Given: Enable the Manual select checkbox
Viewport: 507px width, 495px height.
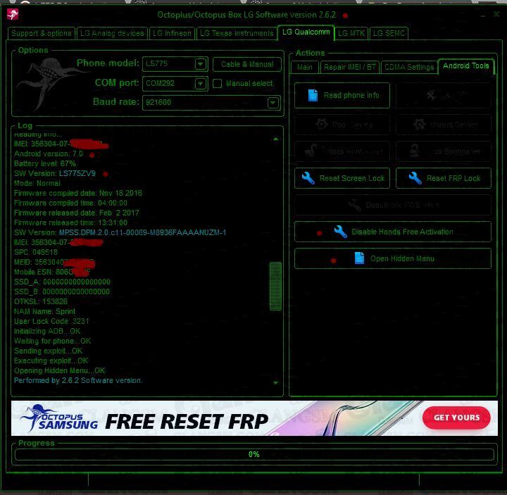Looking at the screenshot, I should (x=218, y=83).
